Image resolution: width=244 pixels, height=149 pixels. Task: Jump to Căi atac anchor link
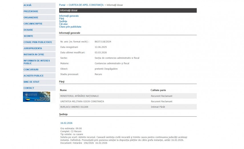(x=63, y=24)
